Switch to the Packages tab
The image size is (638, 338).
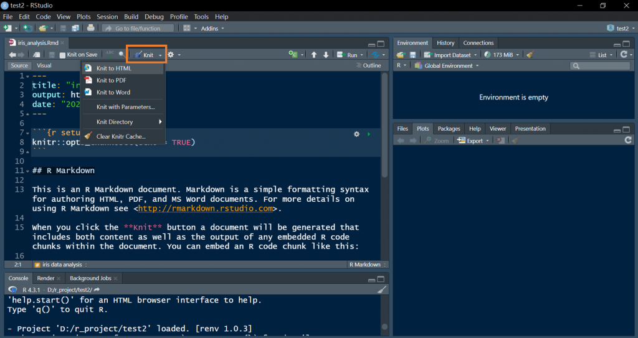449,128
